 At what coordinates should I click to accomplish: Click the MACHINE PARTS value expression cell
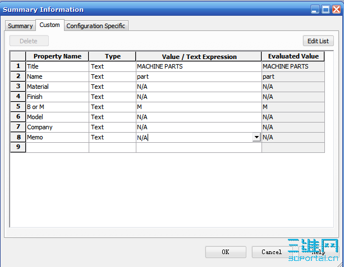click(199, 66)
